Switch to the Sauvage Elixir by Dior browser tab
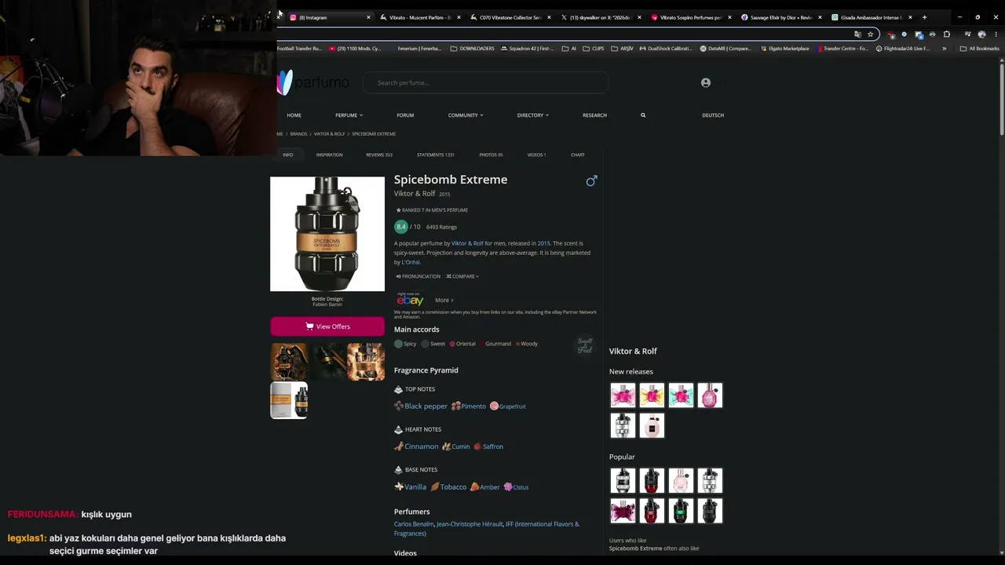Screen dimensions: 1005x565 pos(780,17)
